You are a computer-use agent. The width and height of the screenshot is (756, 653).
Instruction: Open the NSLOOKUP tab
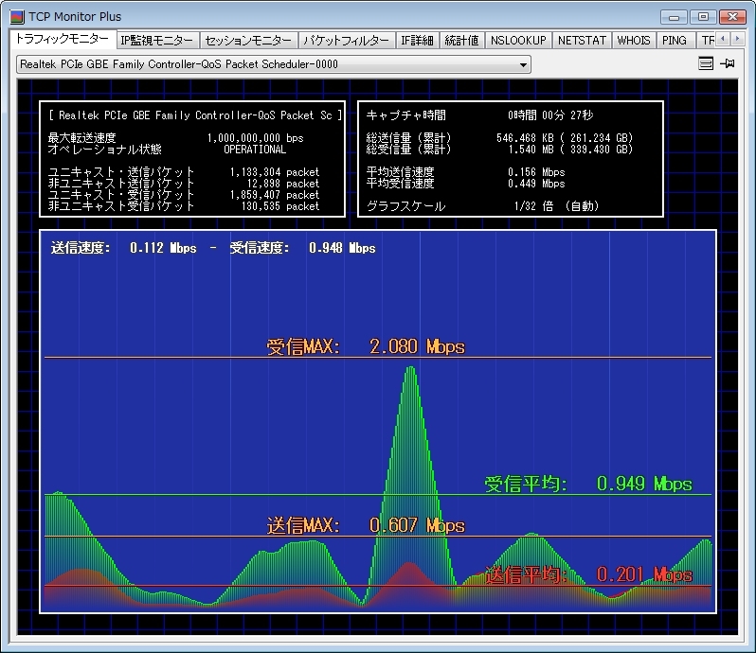[518, 41]
